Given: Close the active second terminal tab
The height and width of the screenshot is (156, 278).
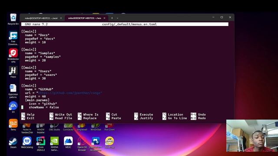Looking at the screenshot, I should pyautogui.click(x=104, y=18).
